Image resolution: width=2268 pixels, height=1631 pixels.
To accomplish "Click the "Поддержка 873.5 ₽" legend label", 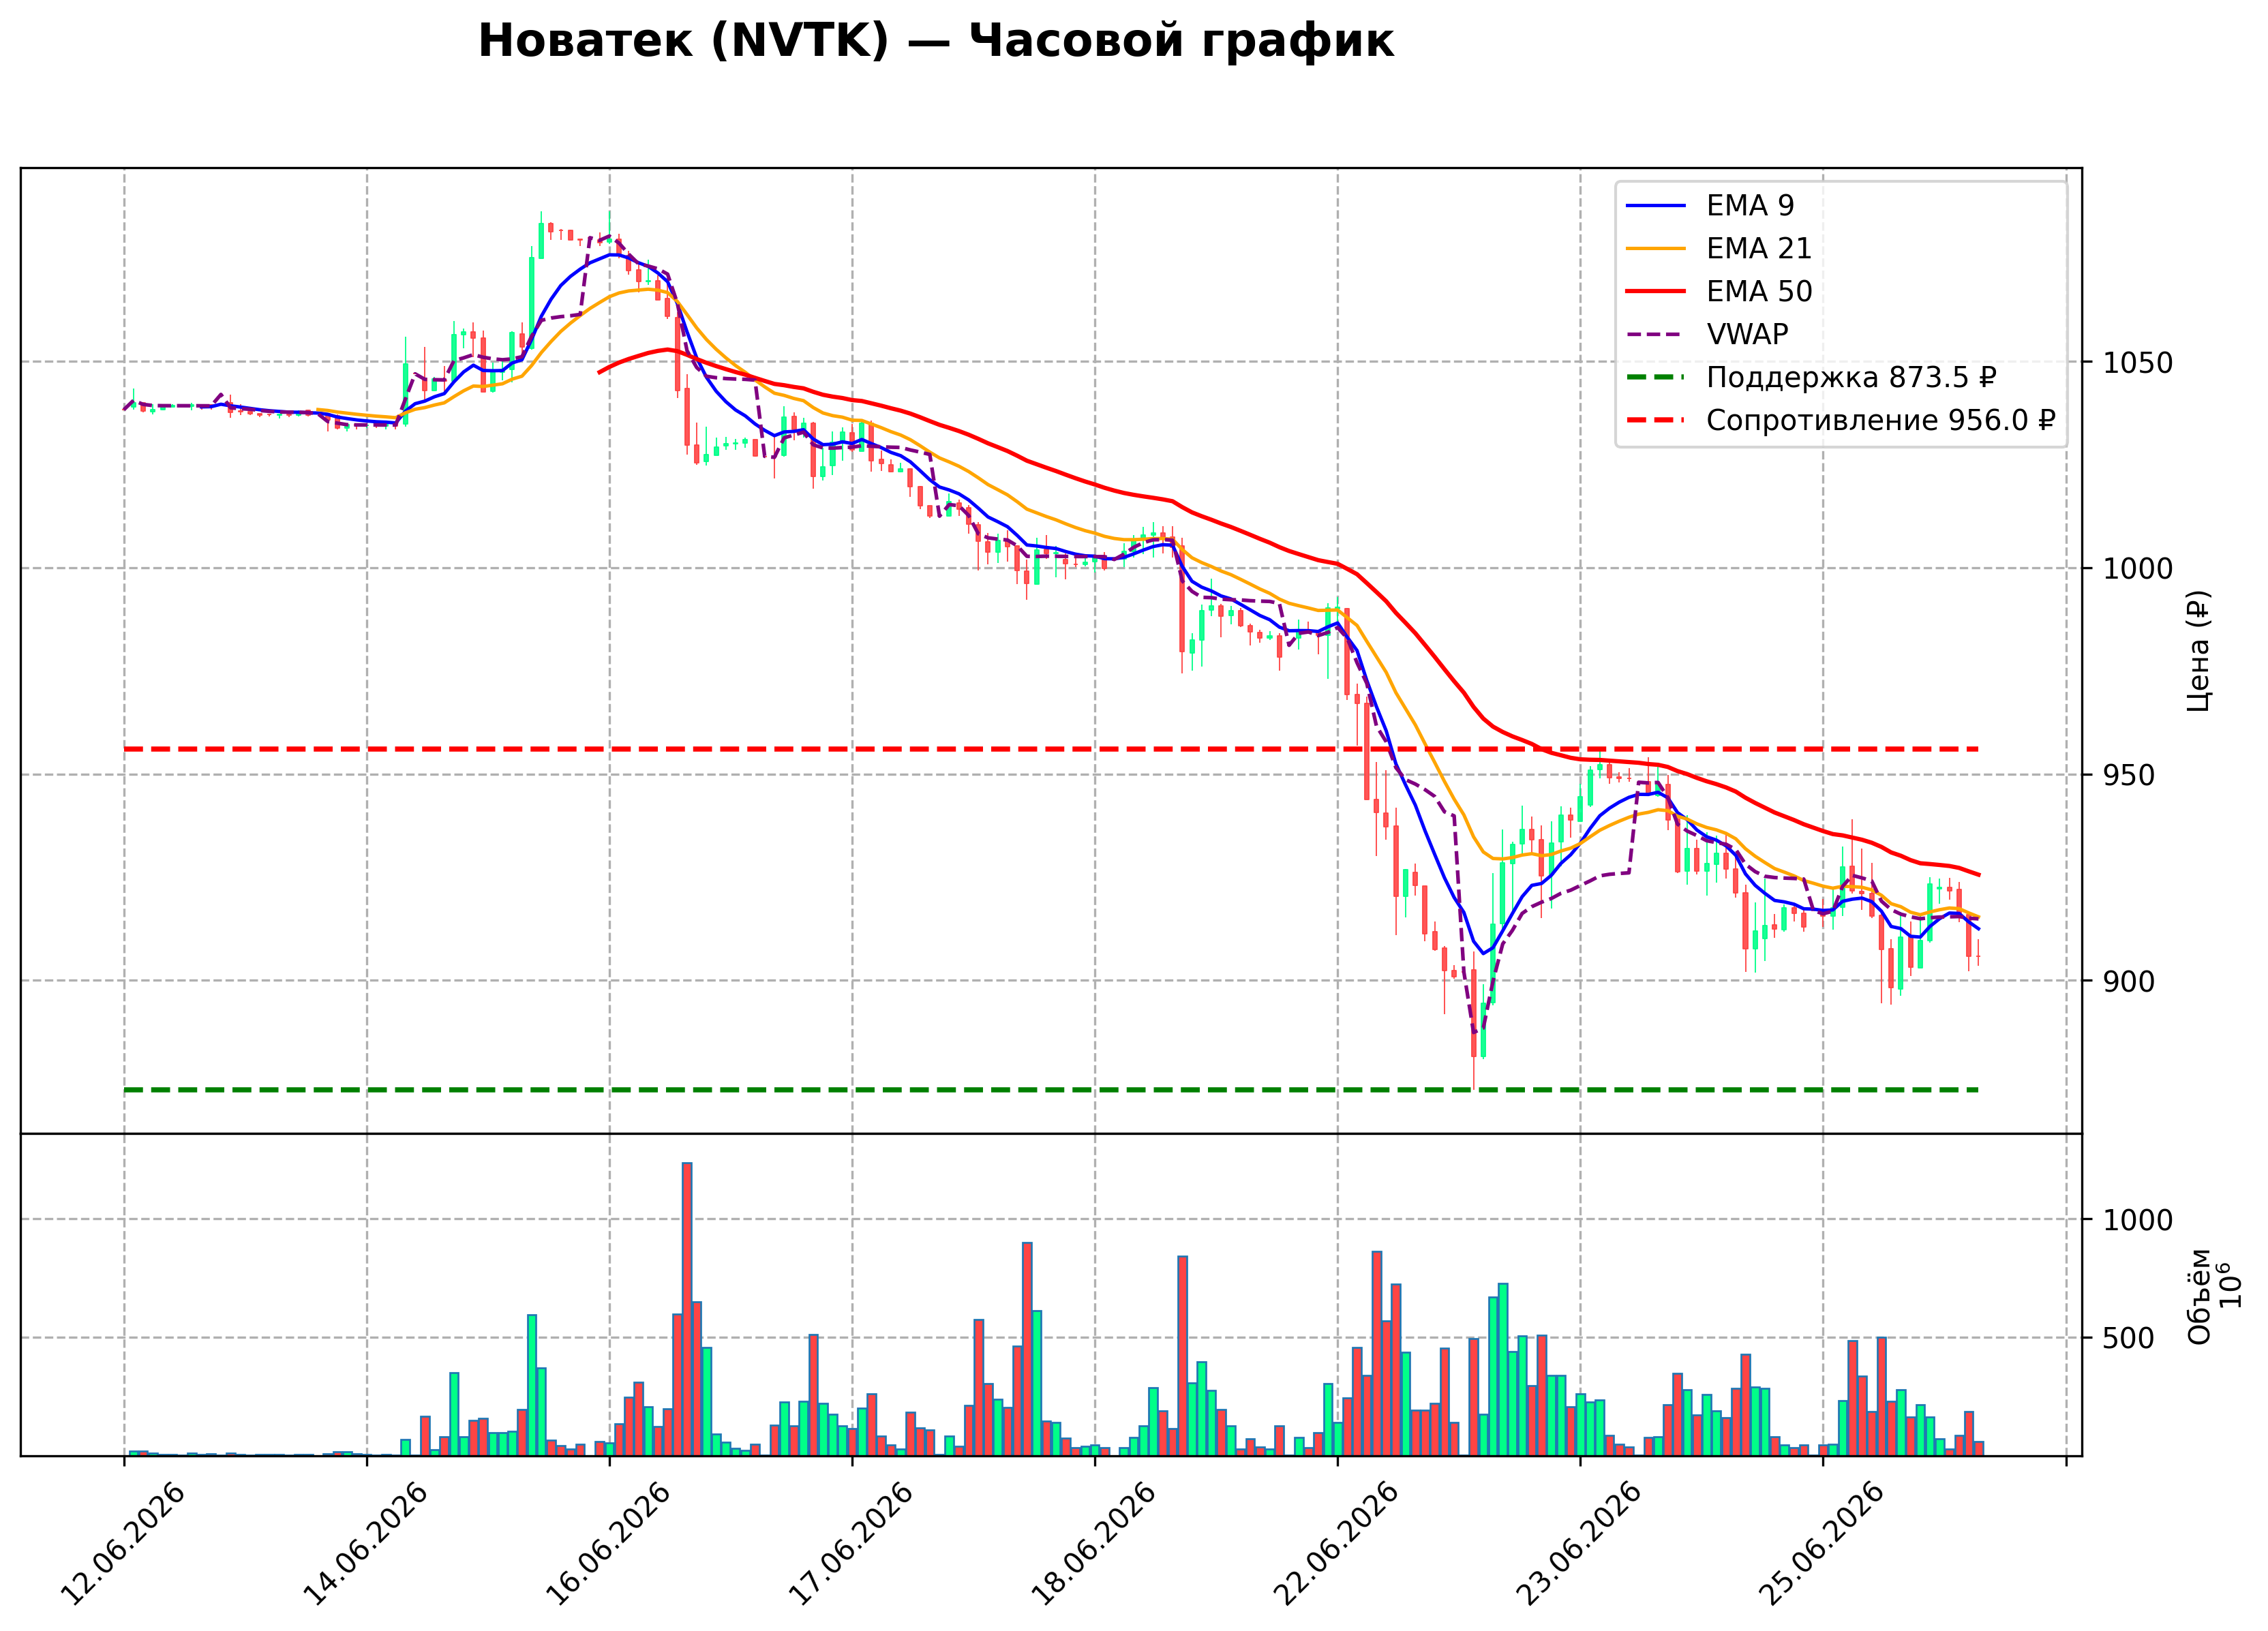I will (1851, 377).
